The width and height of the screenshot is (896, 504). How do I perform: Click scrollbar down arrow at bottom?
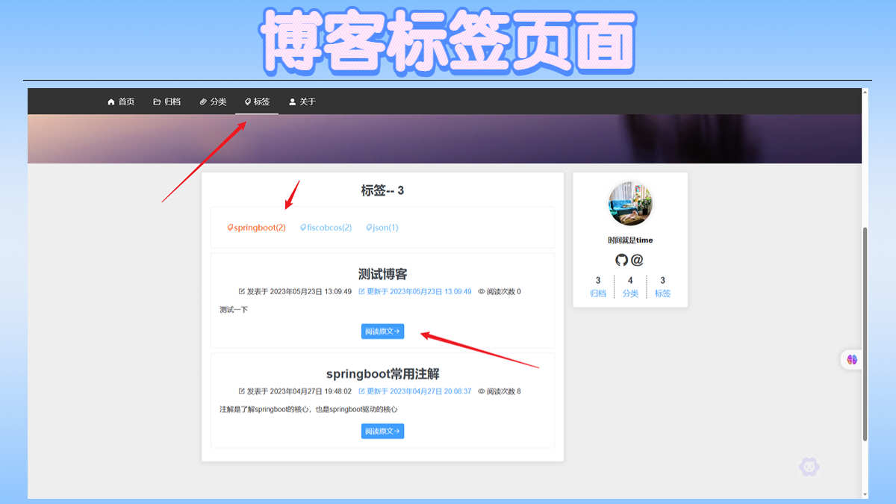pyautogui.click(x=865, y=494)
